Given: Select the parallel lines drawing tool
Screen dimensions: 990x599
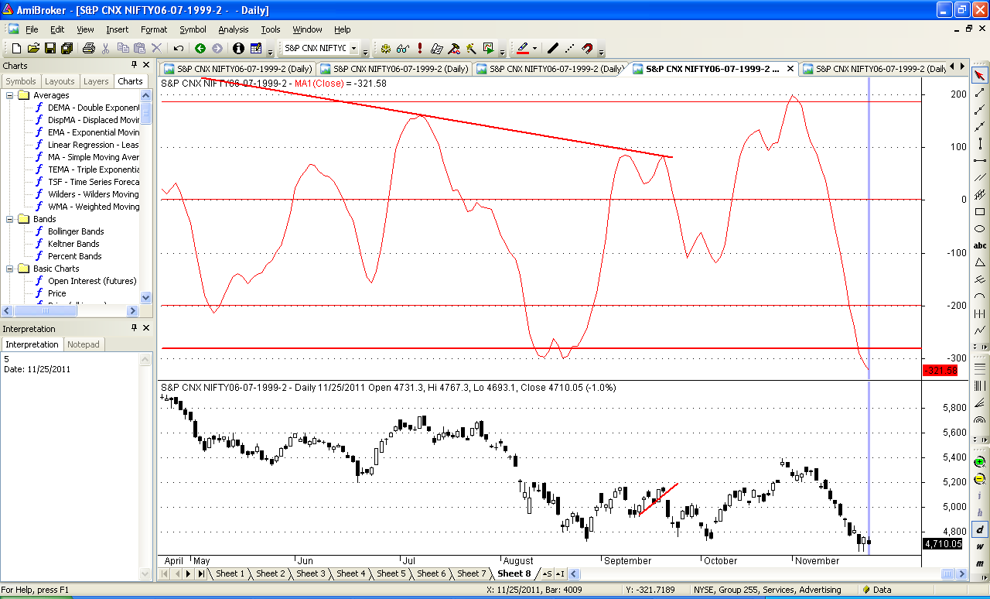Looking at the screenshot, I should (x=980, y=177).
